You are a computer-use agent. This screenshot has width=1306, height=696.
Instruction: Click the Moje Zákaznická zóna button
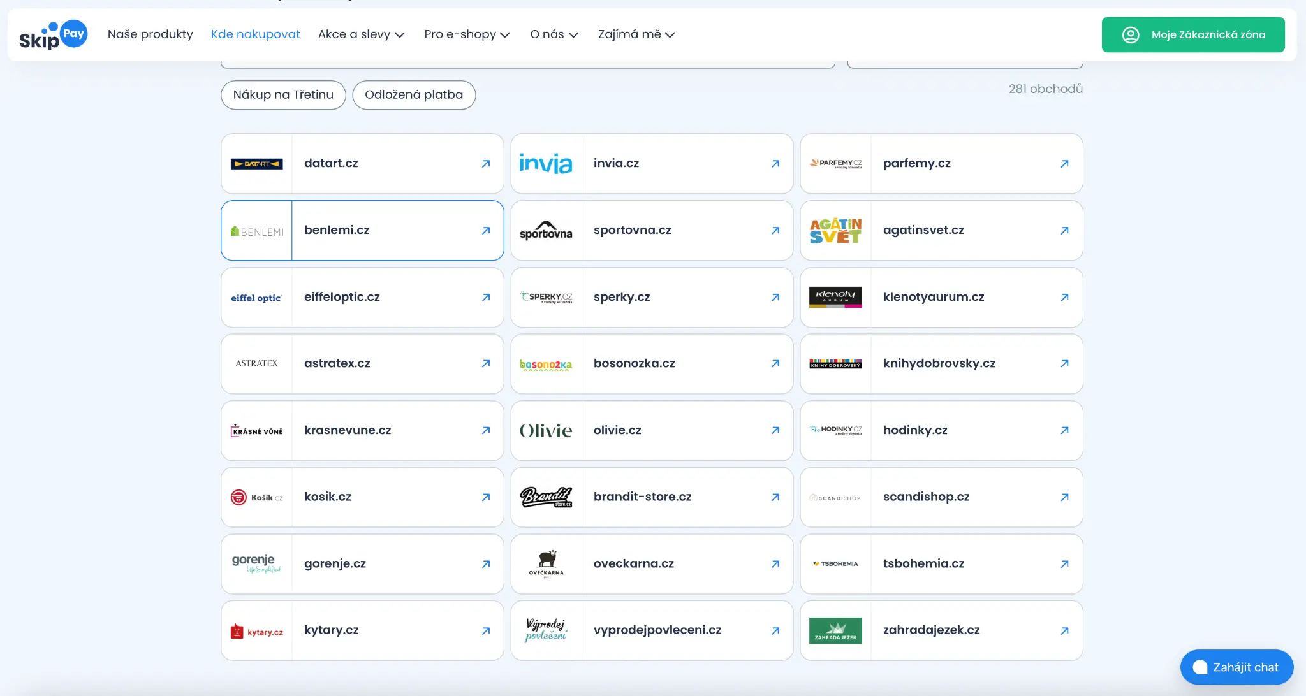[x=1193, y=34]
